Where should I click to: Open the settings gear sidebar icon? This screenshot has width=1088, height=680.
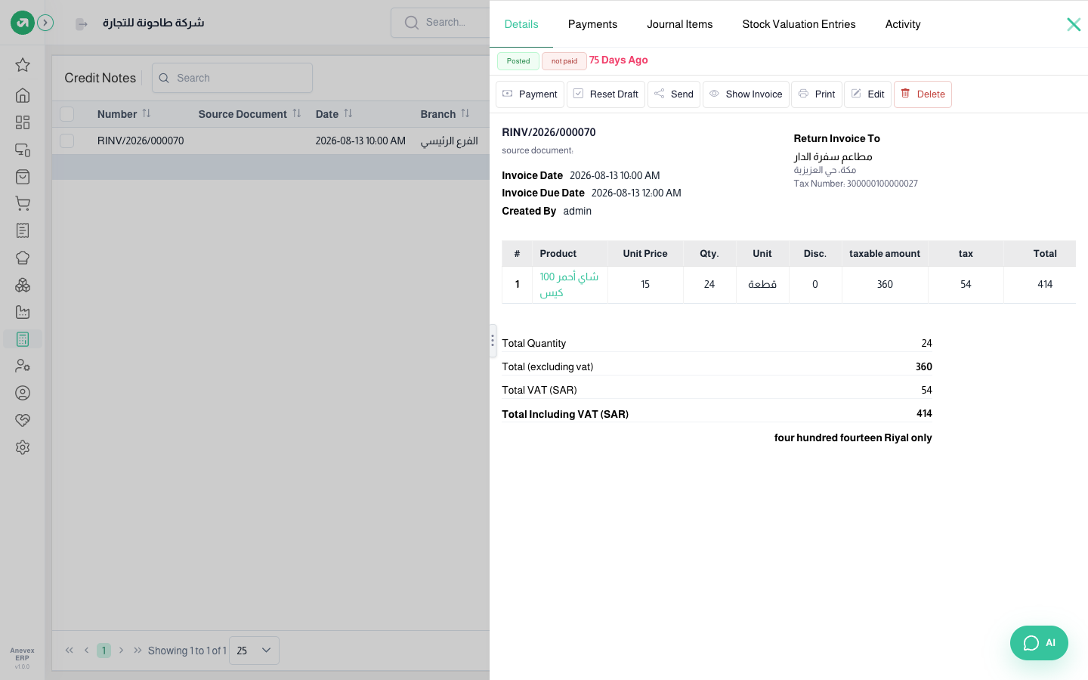pyautogui.click(x=23, y=447)
